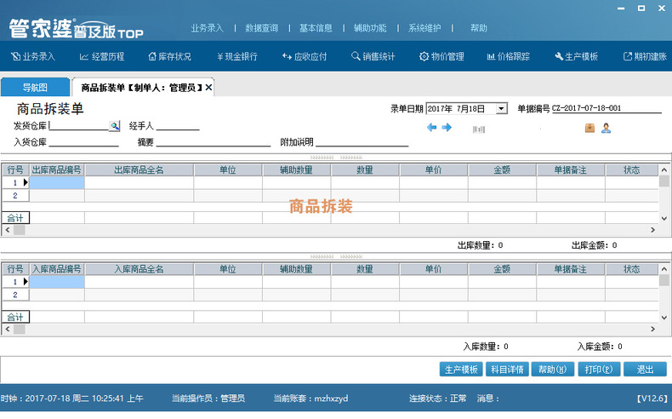Image resolution: width=672 pixels, height=419 pixels.
Task: Click the 出库金额 total text
Action: (594, 245)
